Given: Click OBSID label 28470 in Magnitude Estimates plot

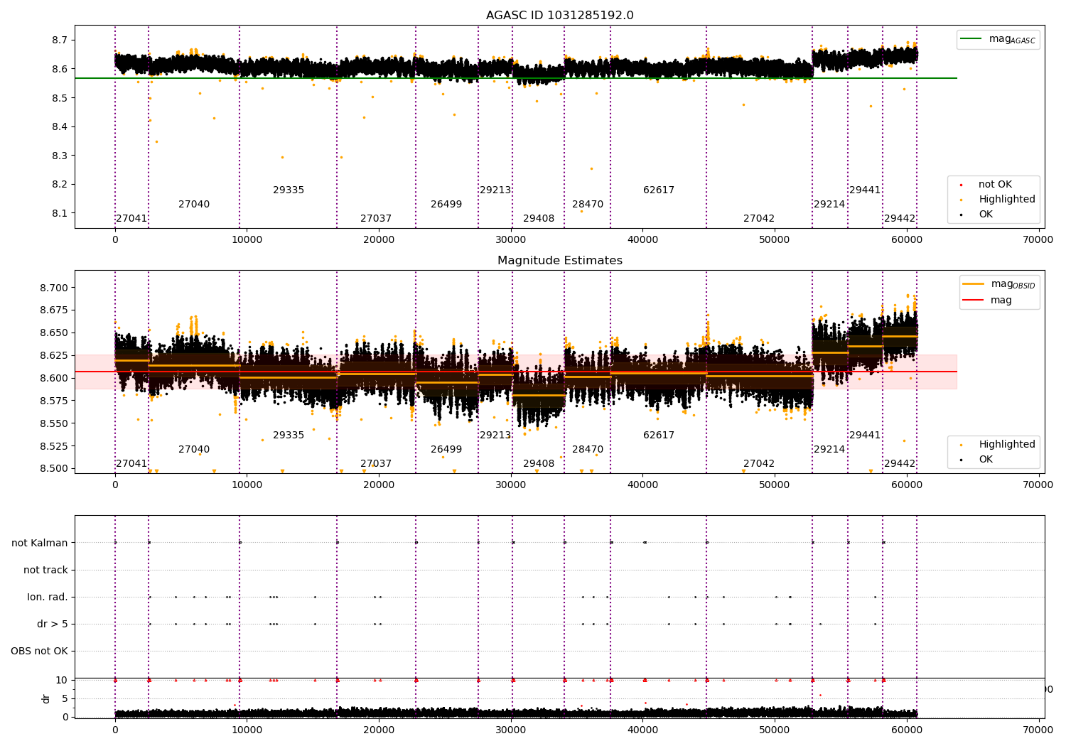Looking at the screenshot, I should click(588, 450).
